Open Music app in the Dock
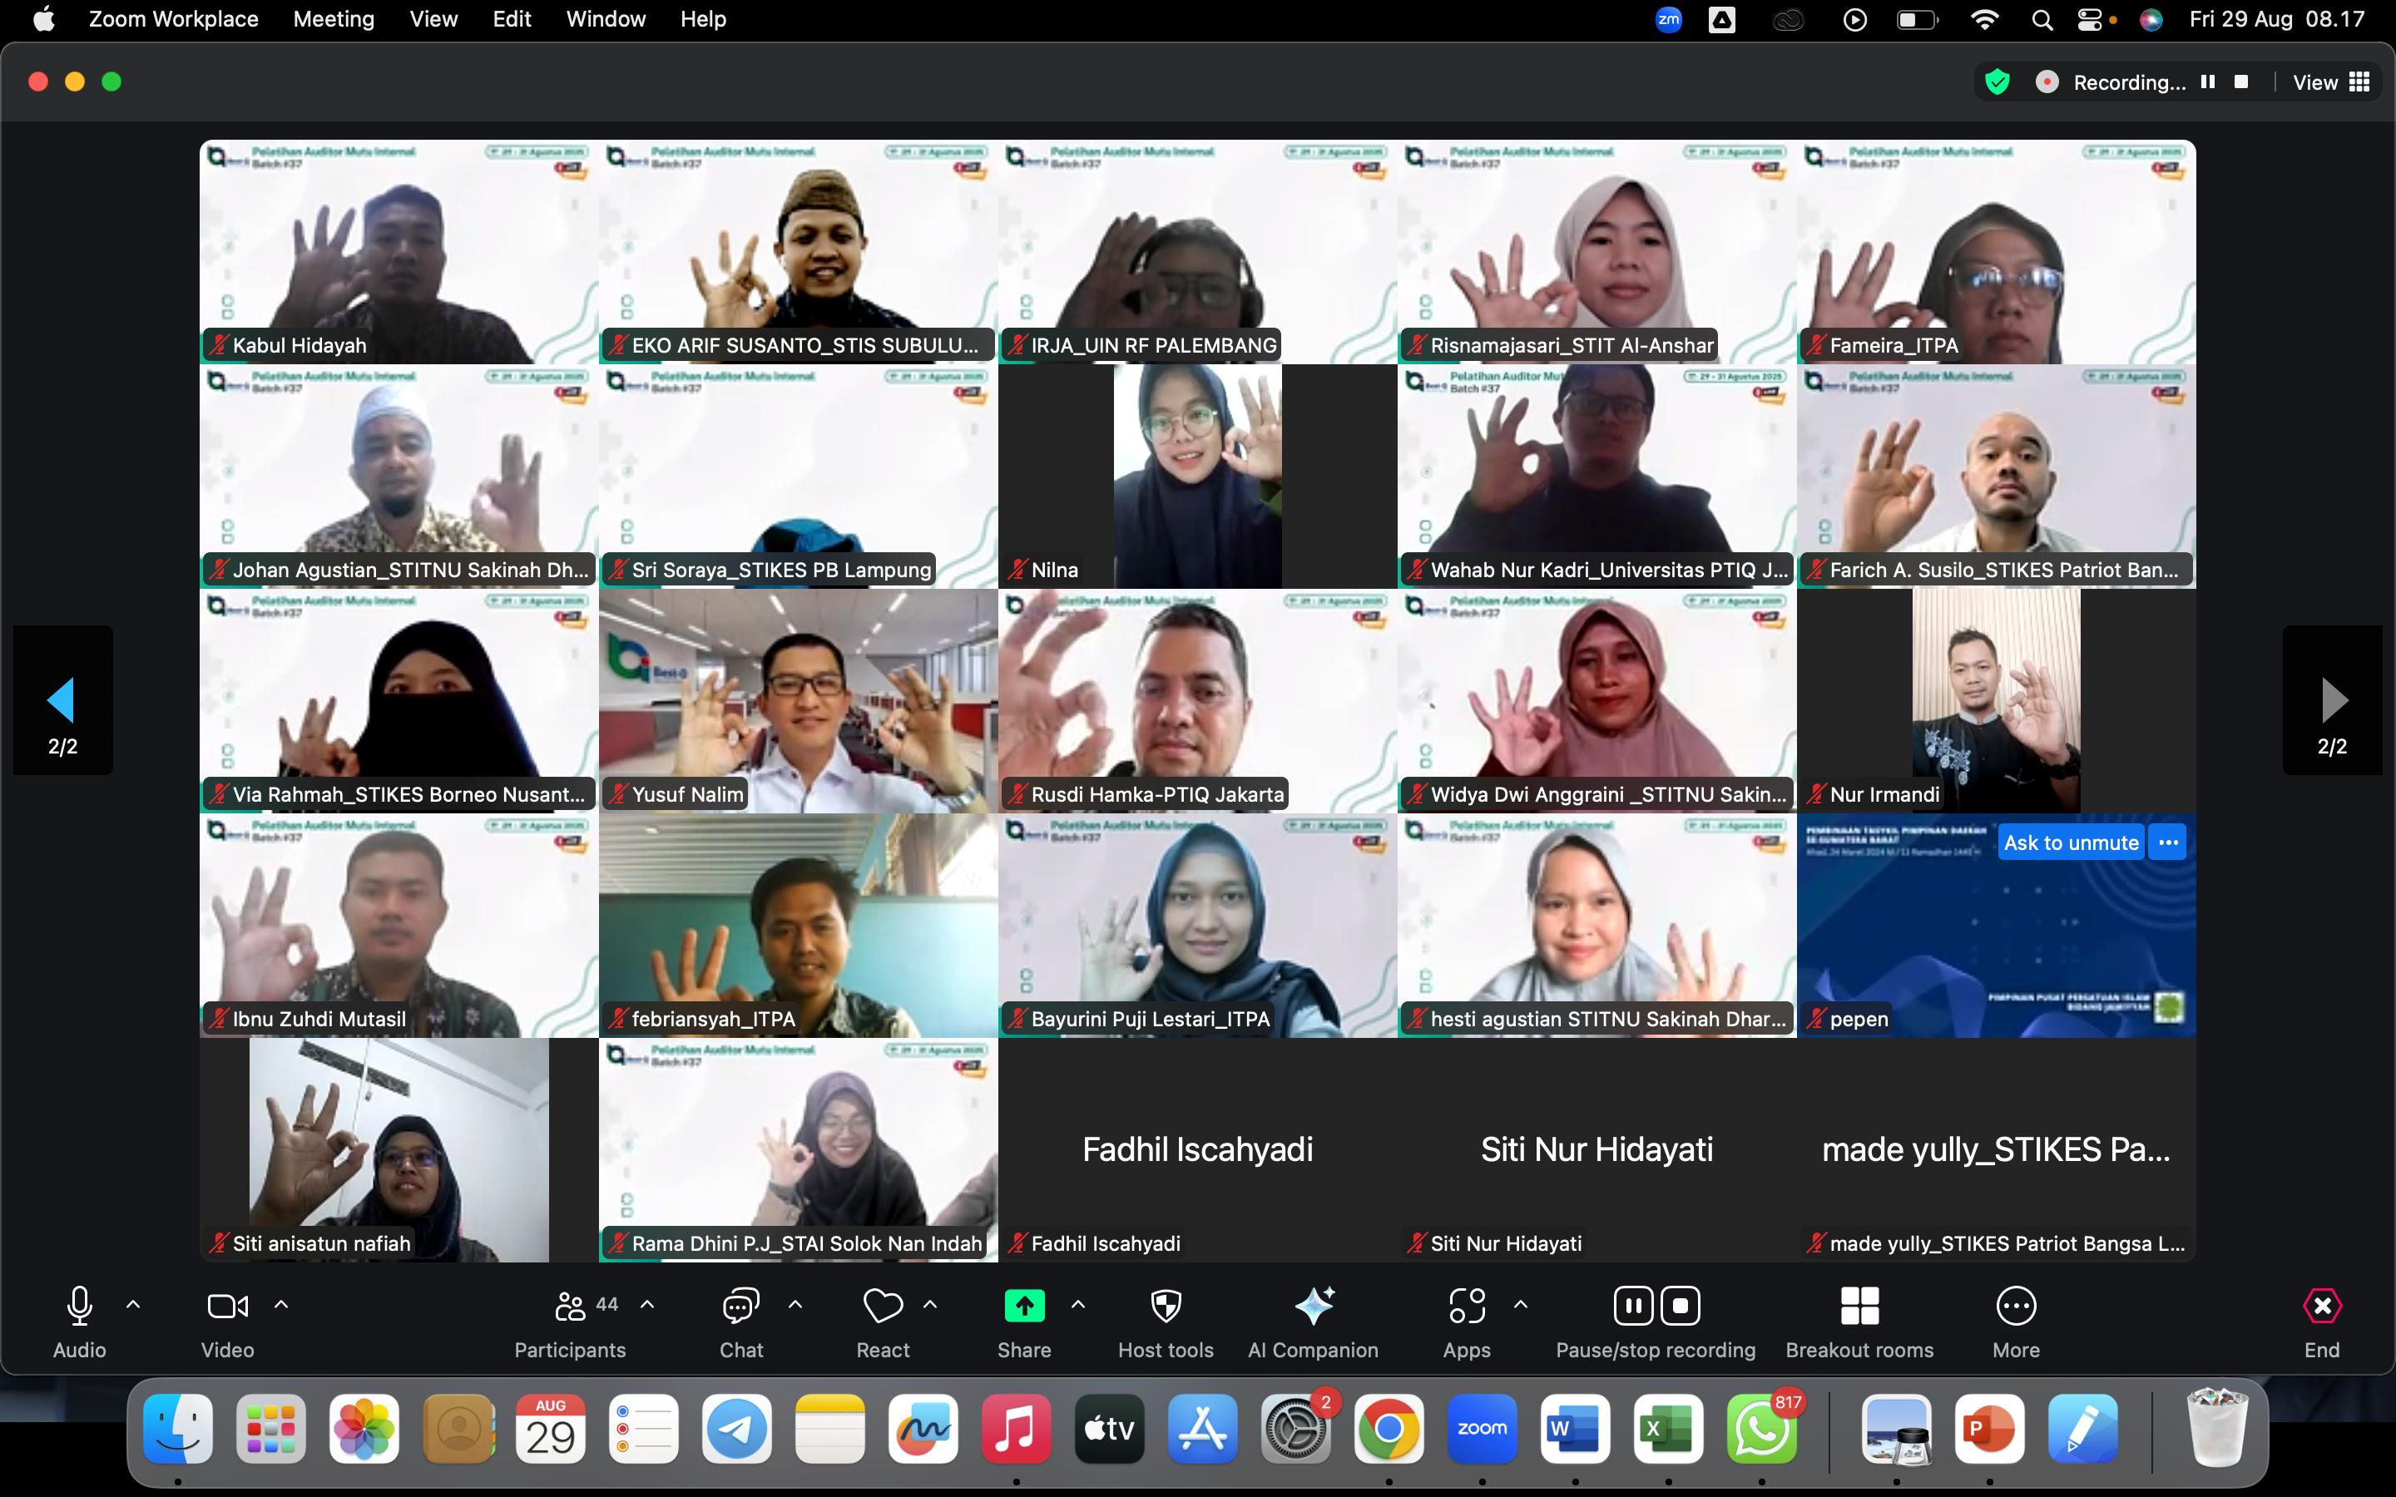This screenshot has height=1497, width=2396. pos(1016,1429)
